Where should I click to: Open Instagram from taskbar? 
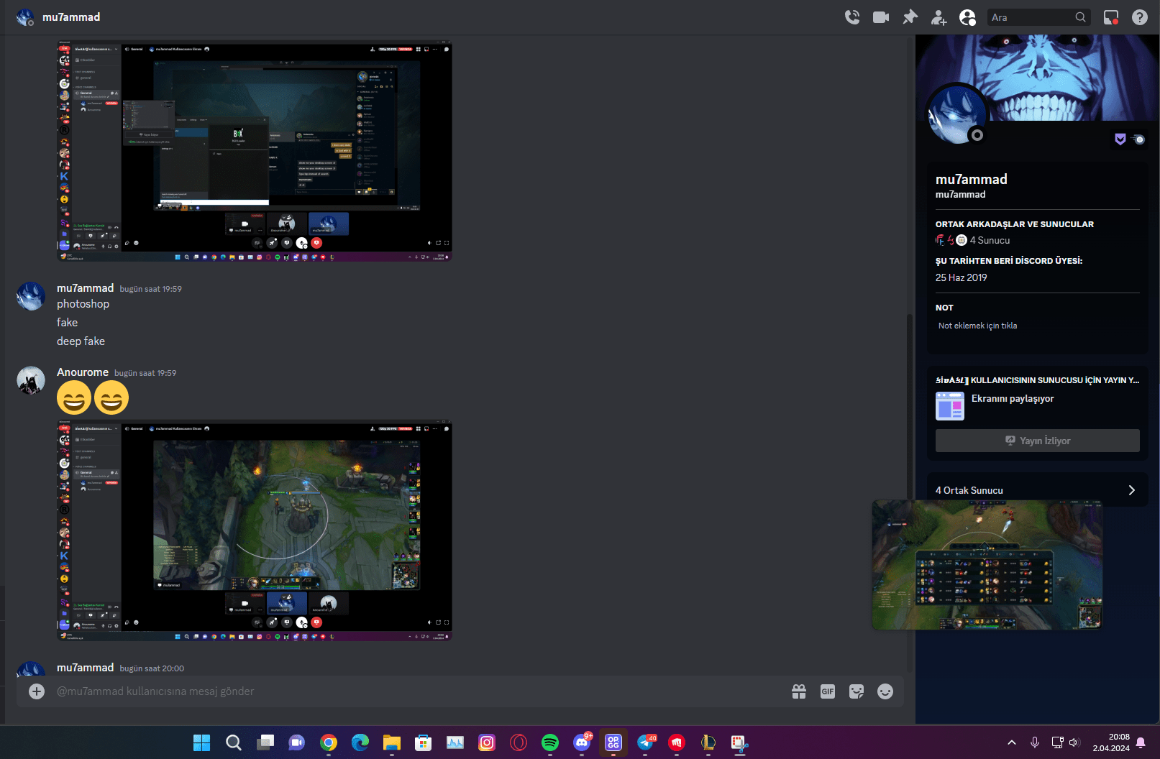(x=487, y=742)
